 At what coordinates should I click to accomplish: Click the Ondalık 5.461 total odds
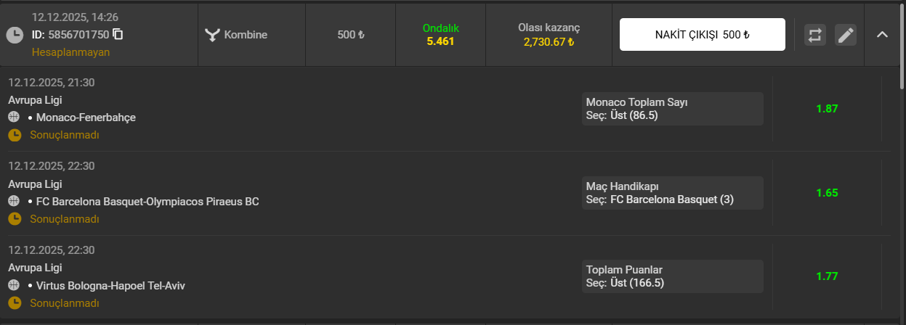tap(440, 35)
